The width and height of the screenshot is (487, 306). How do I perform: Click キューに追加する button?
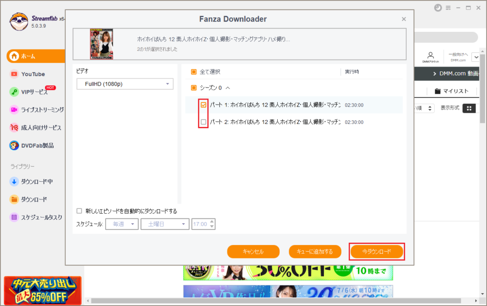(x=315, y=252)
